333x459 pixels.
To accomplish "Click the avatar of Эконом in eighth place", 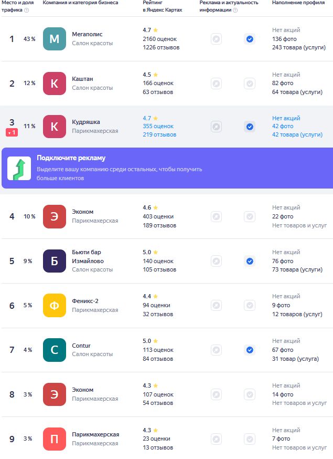I will pyautogui.click(x=55, y=394).
